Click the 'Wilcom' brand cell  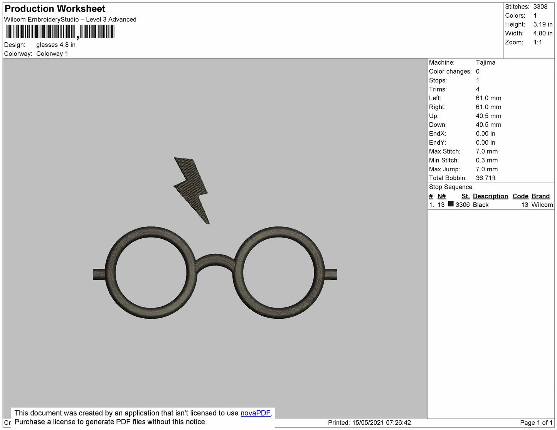[x=542, y=205]
